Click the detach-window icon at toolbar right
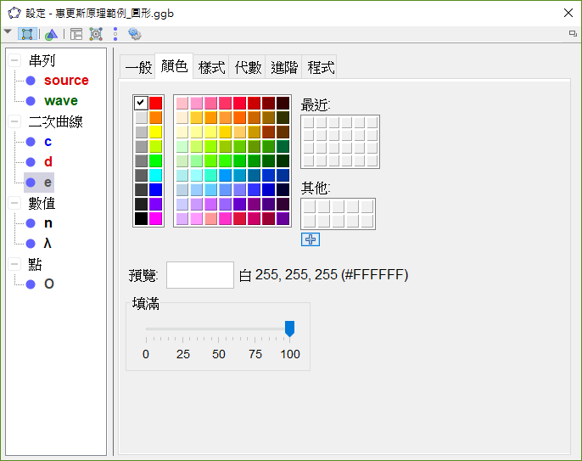This screenshot has width=582, height=461. click(x=573, y=34)
